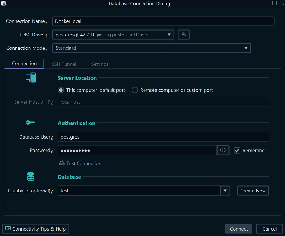The image size is (285, 236).
Task: Click the info icon next to Connection Name
Action: pyautogui.click(x=46, y=22)
